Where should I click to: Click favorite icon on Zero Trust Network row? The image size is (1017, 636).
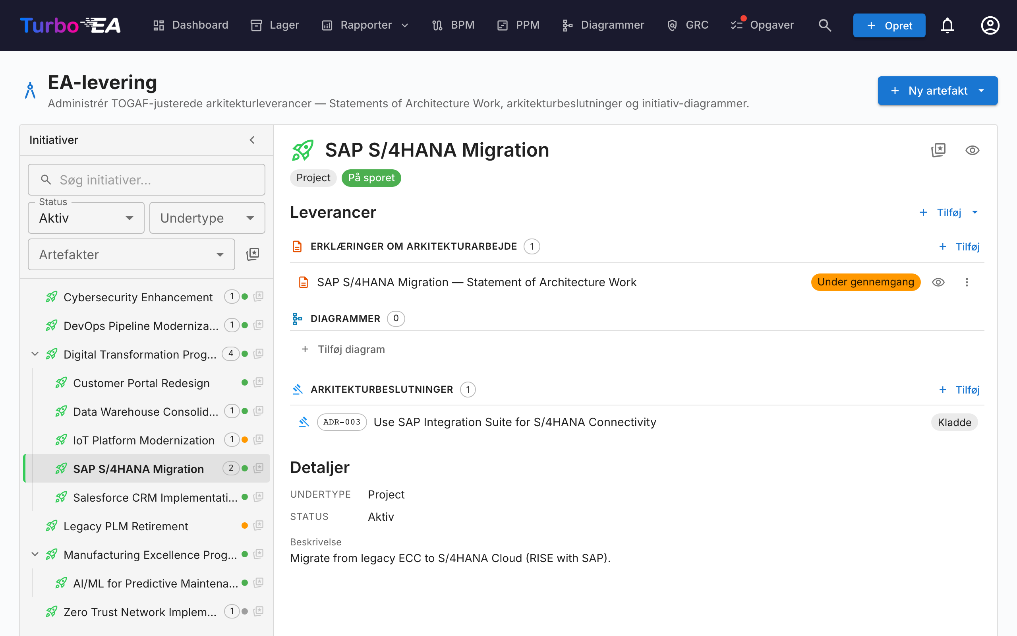(259, 611)
